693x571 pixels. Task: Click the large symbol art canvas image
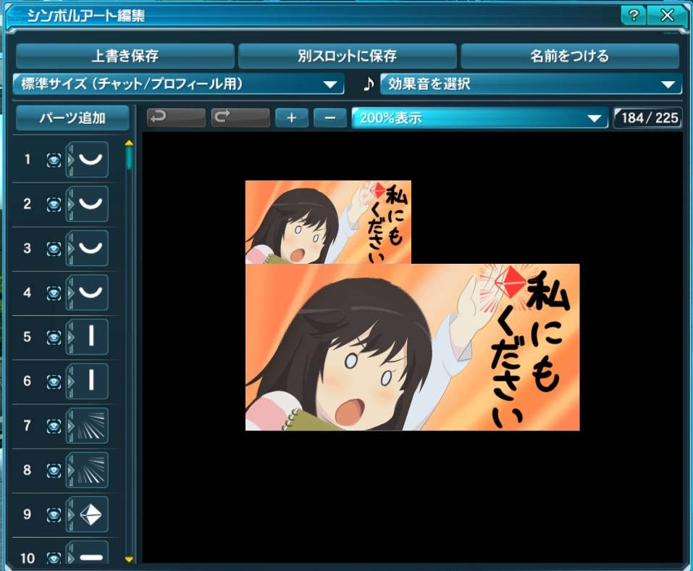412,347
